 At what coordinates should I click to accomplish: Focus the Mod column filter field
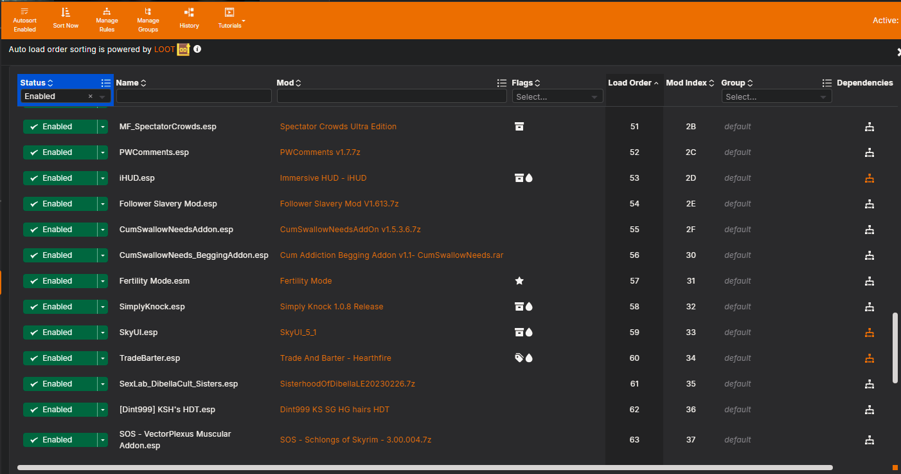point(392,96)
